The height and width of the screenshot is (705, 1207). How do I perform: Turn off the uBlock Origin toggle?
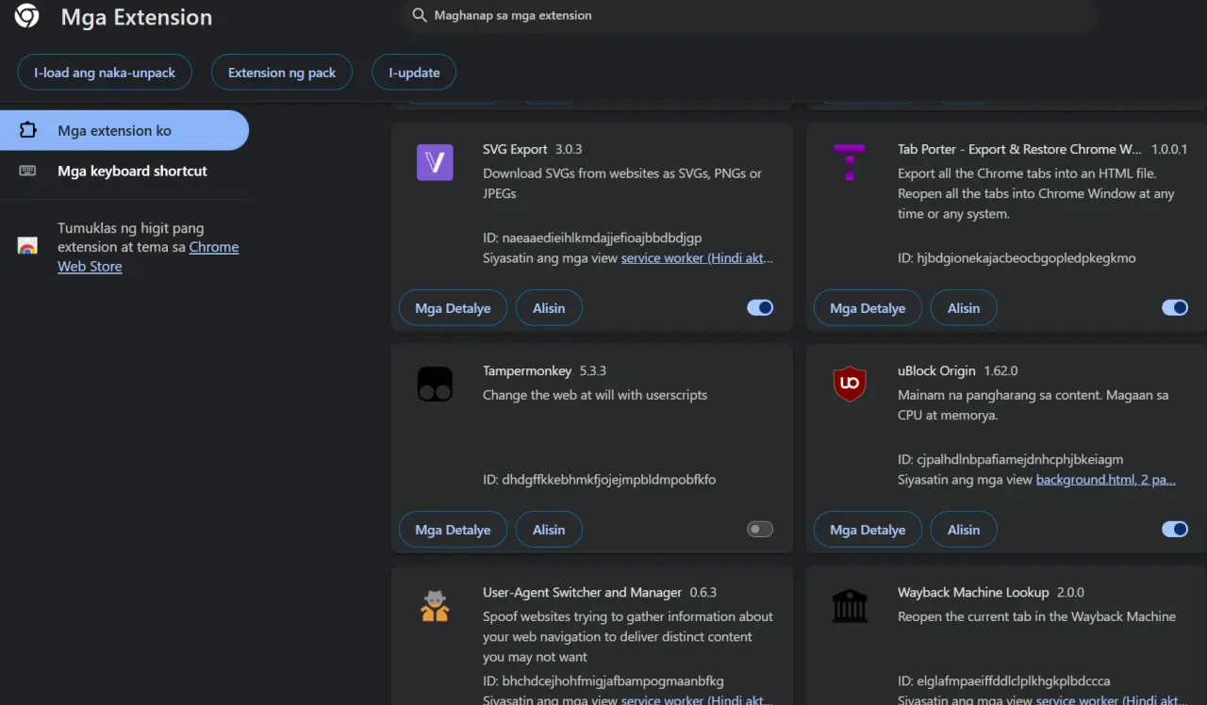coord(1175,530)
